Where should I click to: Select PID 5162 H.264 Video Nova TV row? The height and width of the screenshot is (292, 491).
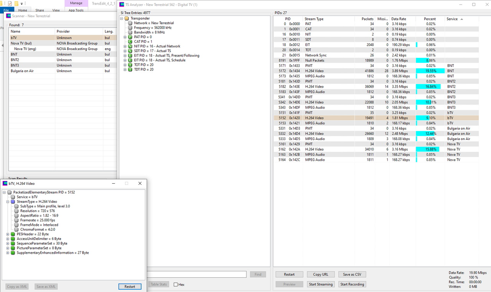click(x=376, y=149)
